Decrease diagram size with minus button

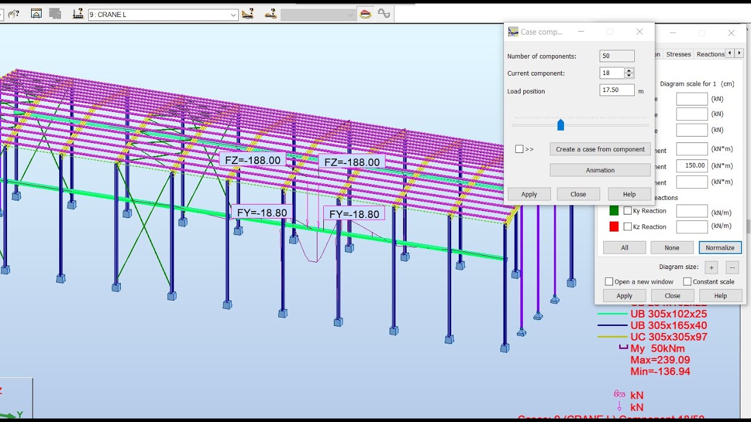point(732,268)
